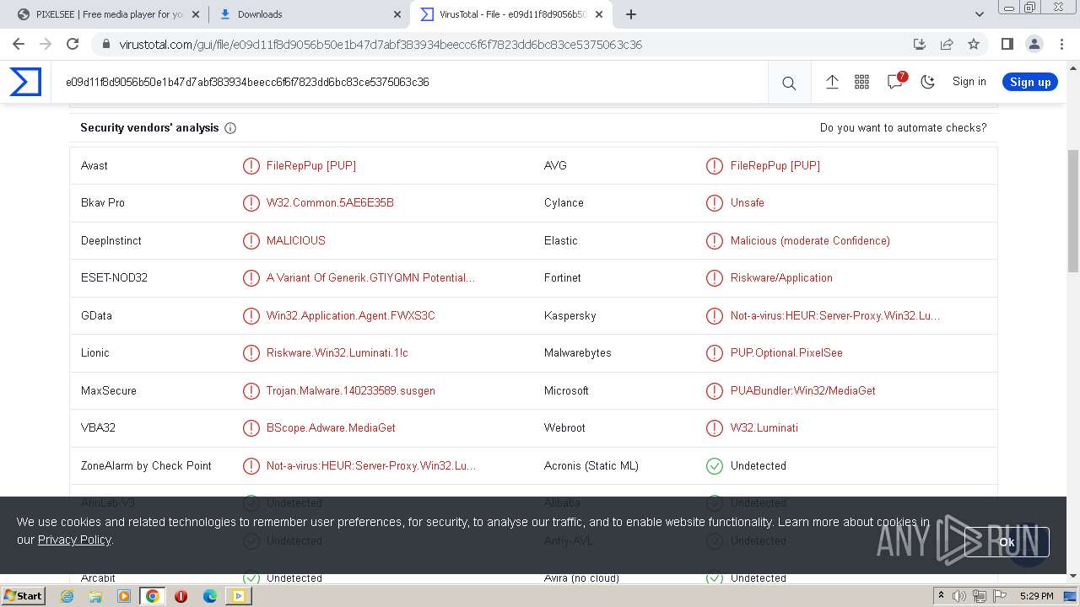
Task: Click GData result Win32.Application.Agent.FWXS3C
Action: [x=351, y=316]
